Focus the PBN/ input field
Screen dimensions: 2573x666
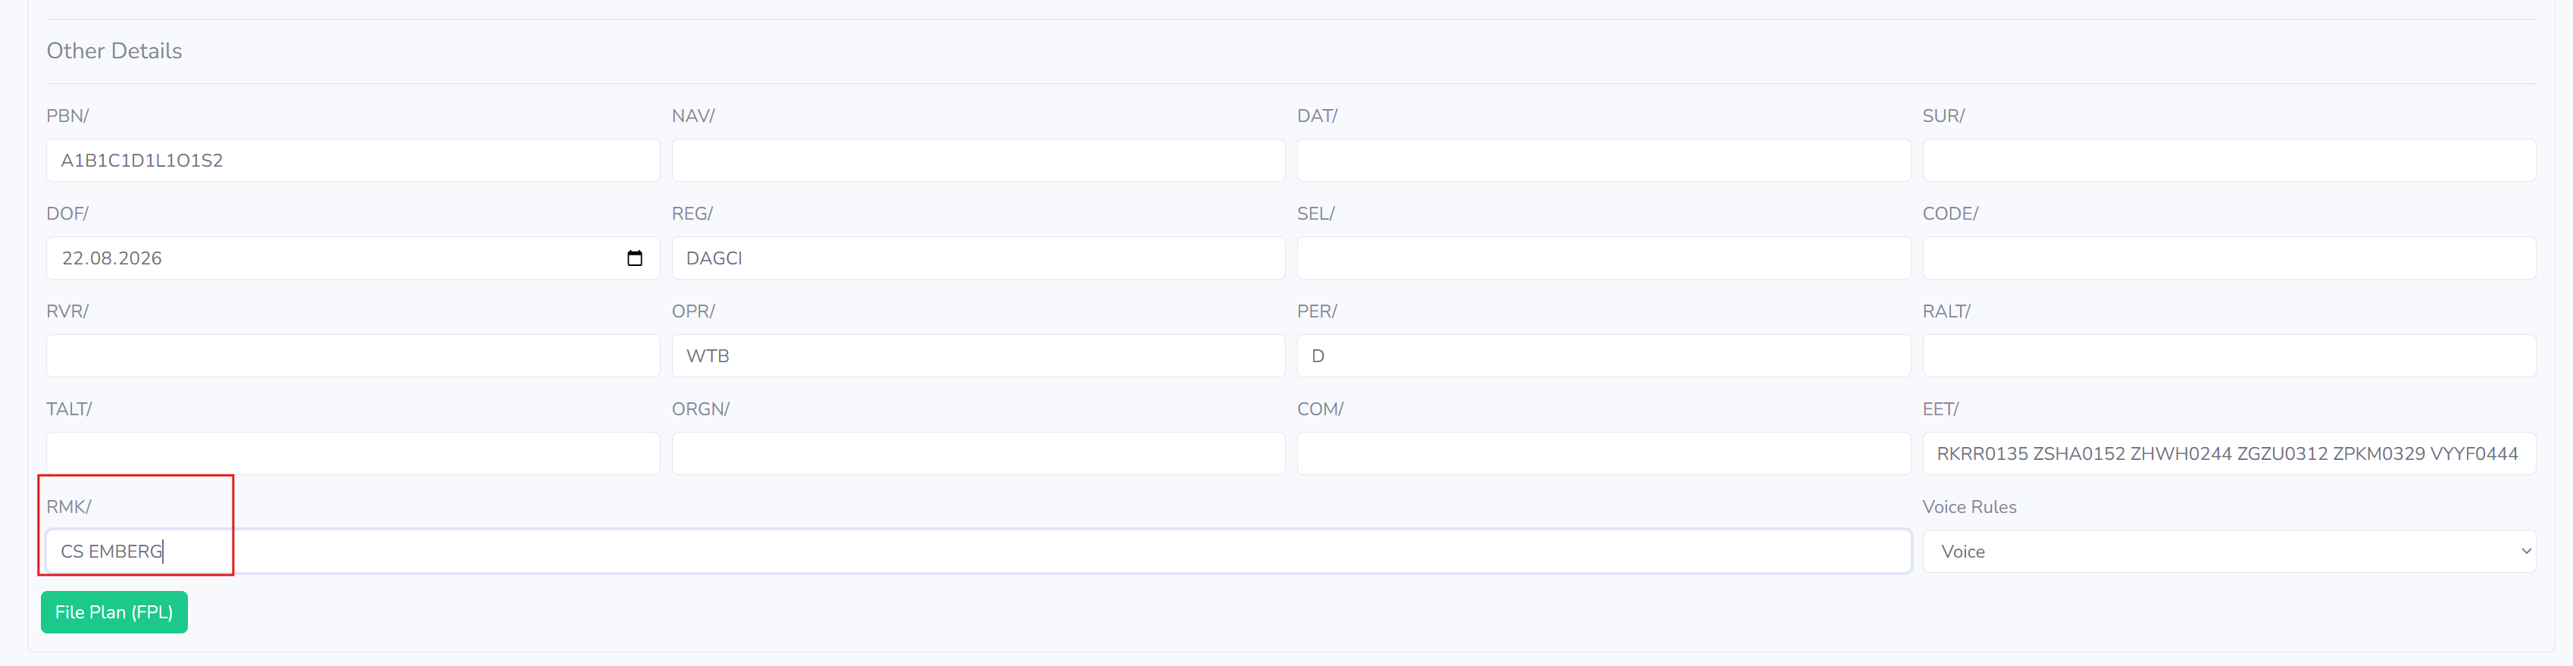tap(352, 161)
